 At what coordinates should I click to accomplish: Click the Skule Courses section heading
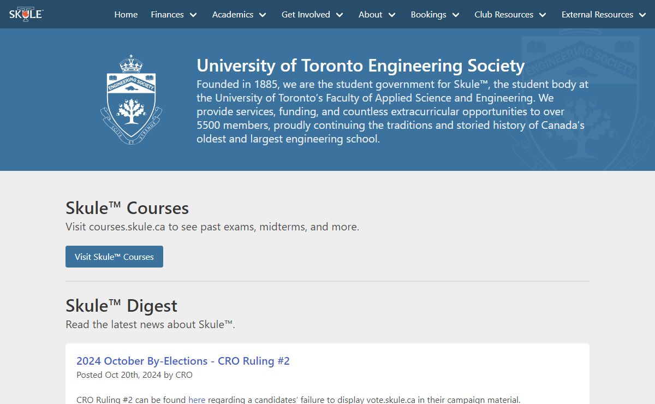(127, 208)
